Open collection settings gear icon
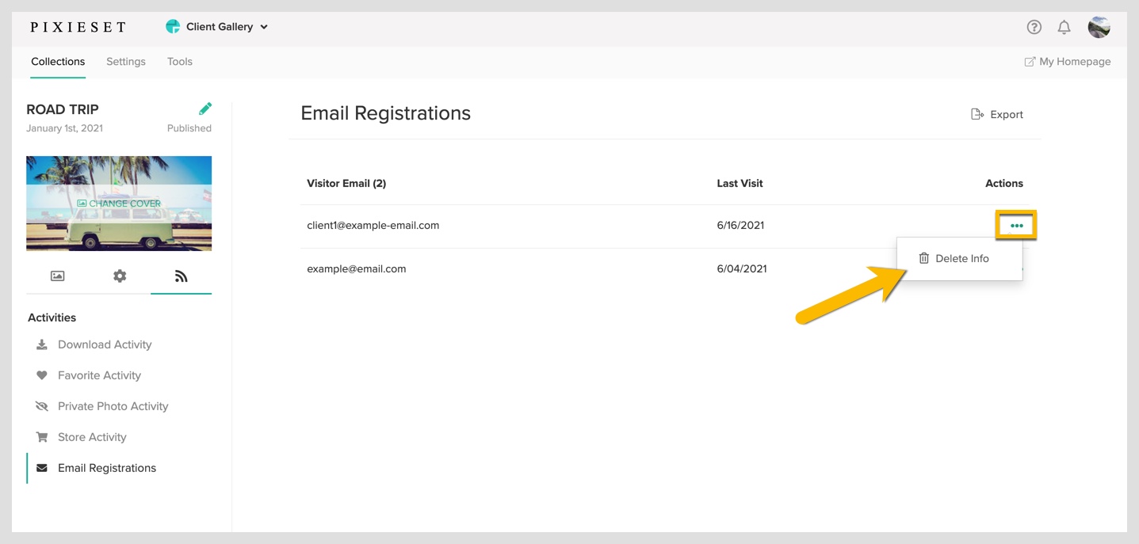 120,276
